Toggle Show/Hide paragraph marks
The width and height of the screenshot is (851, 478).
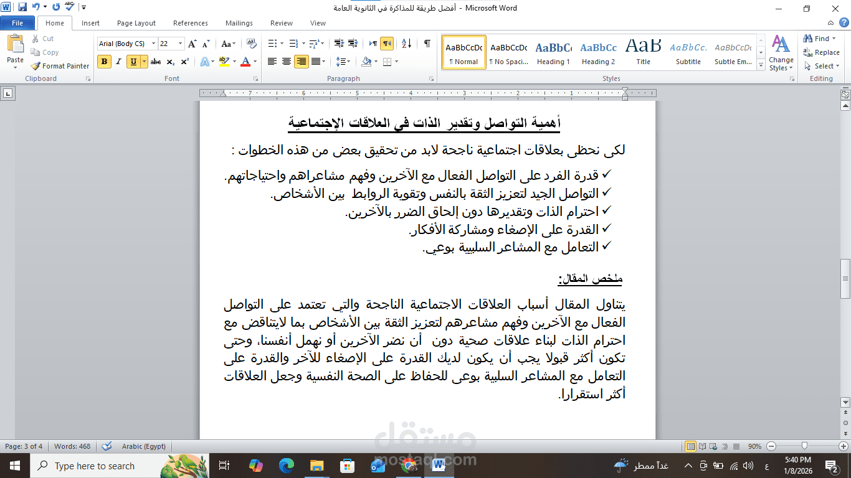(x=426, y=44)
